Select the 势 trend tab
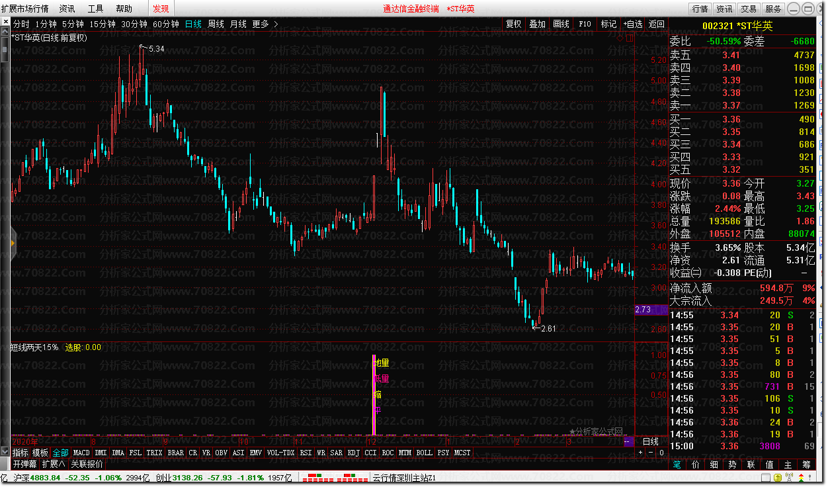This screenshot has height=487, width=828. (733, 465)
